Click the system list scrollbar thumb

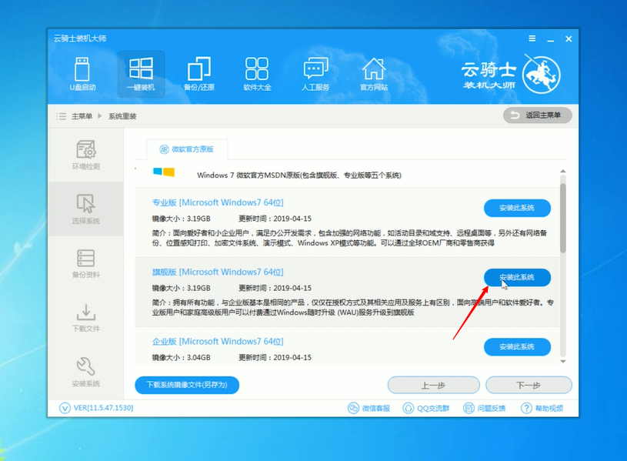[x=563, y=218]
